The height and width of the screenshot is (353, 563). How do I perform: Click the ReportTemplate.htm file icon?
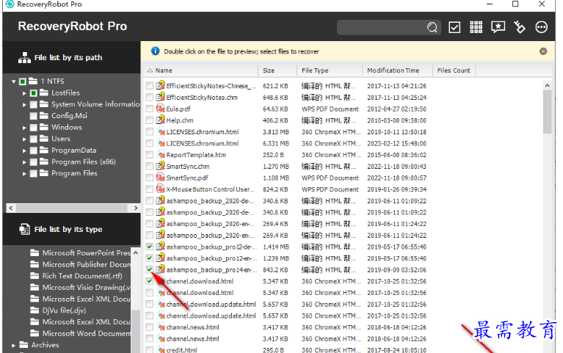(161, 155)
